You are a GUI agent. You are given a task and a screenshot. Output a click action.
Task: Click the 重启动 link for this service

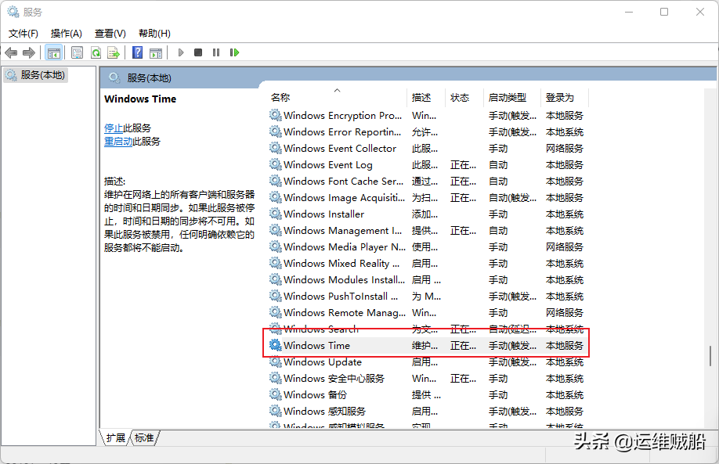click(x=117, y=141)
